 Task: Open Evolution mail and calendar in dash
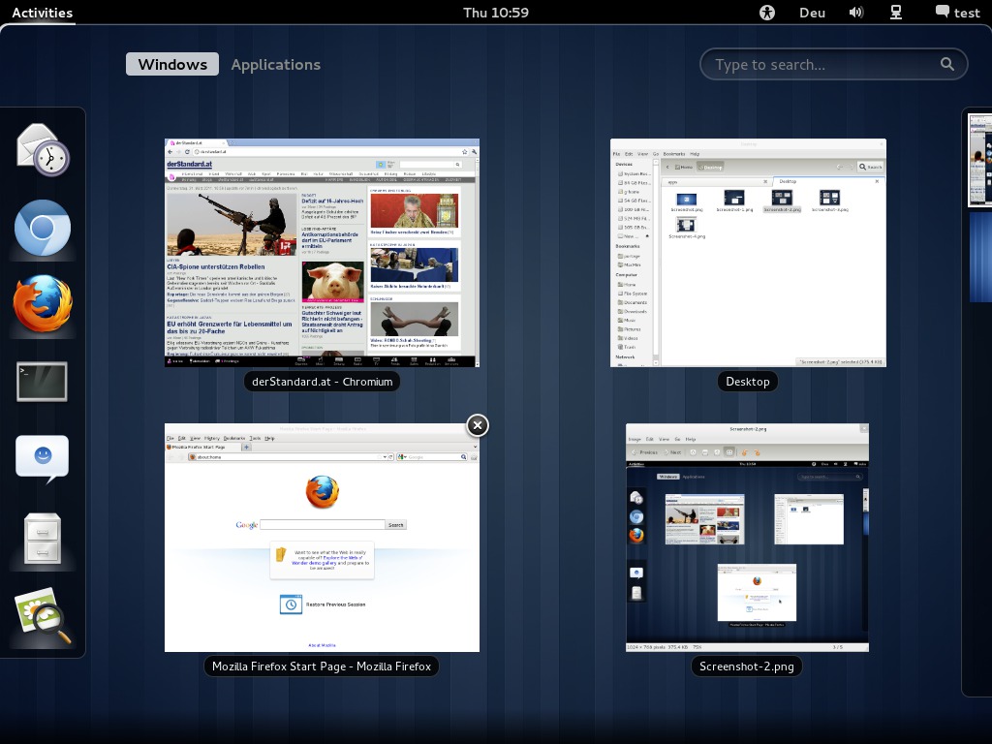pos(43,150)
